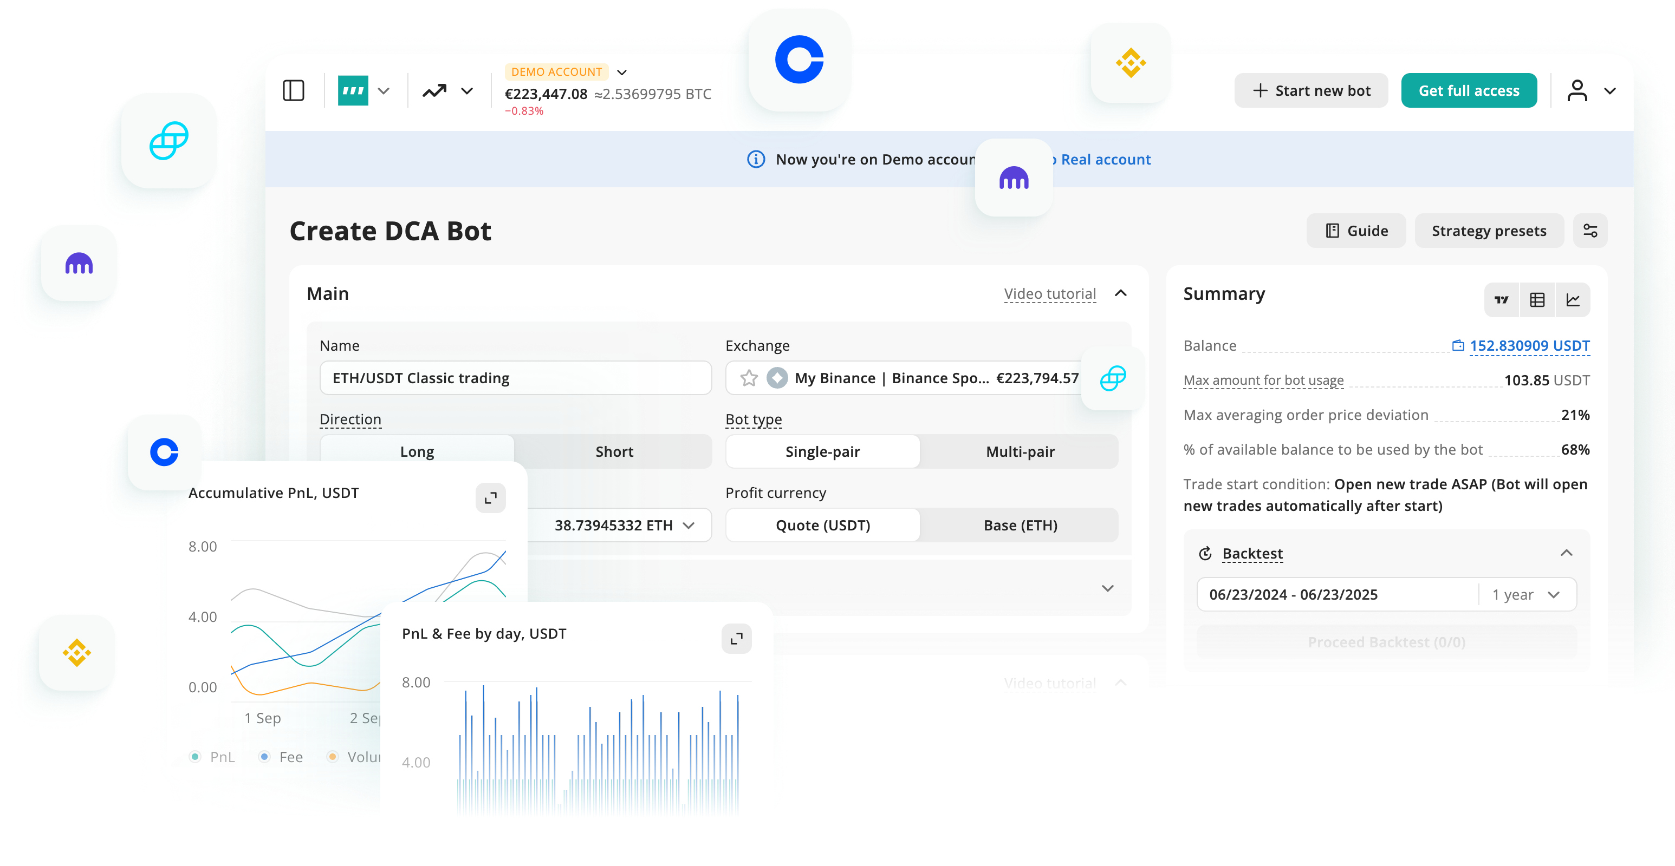
Task: Click the Coinbase logo icon
Action: [x=799, y=60]
